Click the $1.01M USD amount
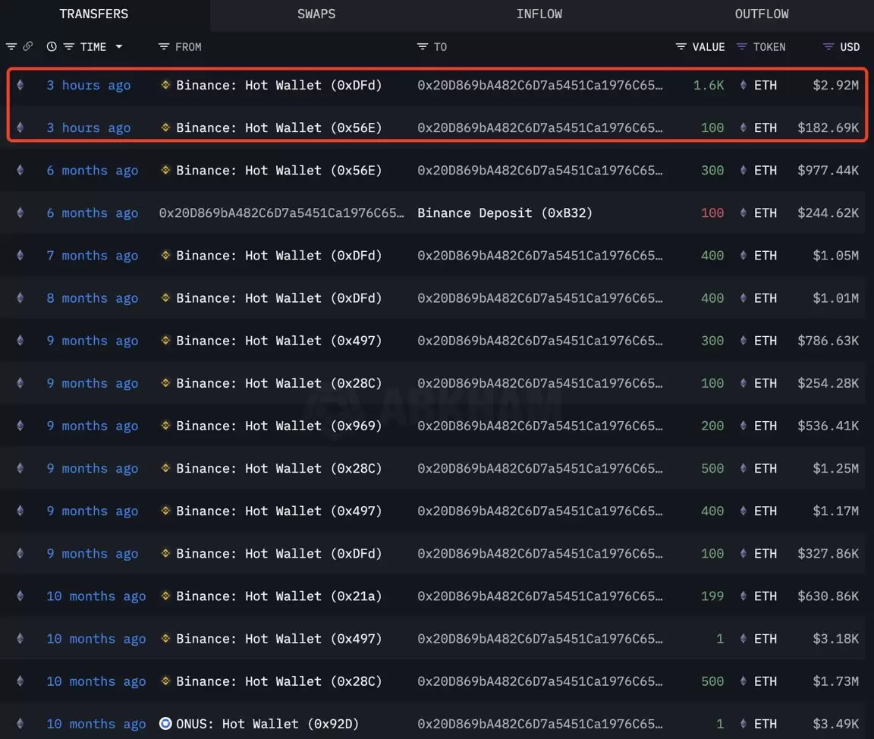 tap(835, 298)
